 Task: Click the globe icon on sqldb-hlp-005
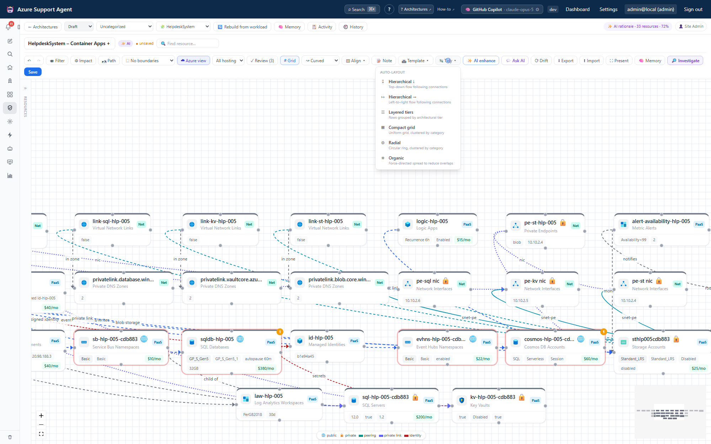tap(240, 339)
